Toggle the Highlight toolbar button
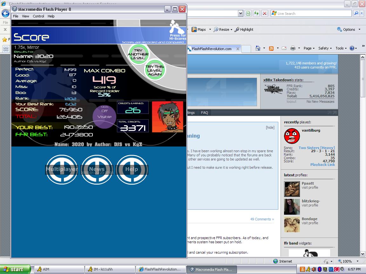This screenshot has height=274, width=366. (x=244, y=29)
